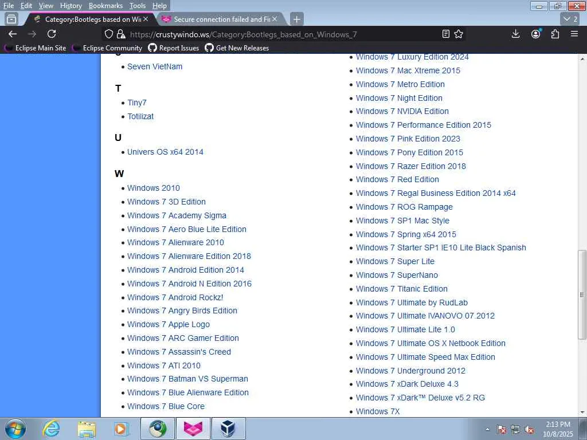Image resolution: width=587 pixels, height=440 pixels.
Task: Open the taskbar clock and date
Action: pyautogui.click(x=558, y=429)
